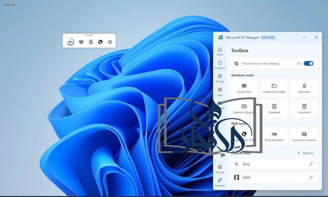Open Edge Quick Links under Web tools

pyautogui.click(x=244, y=136)
